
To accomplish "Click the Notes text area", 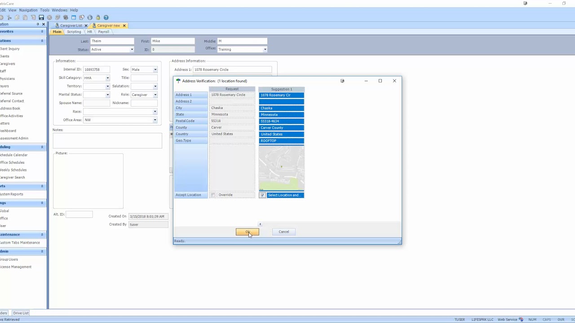I will (x=107, y=140).
